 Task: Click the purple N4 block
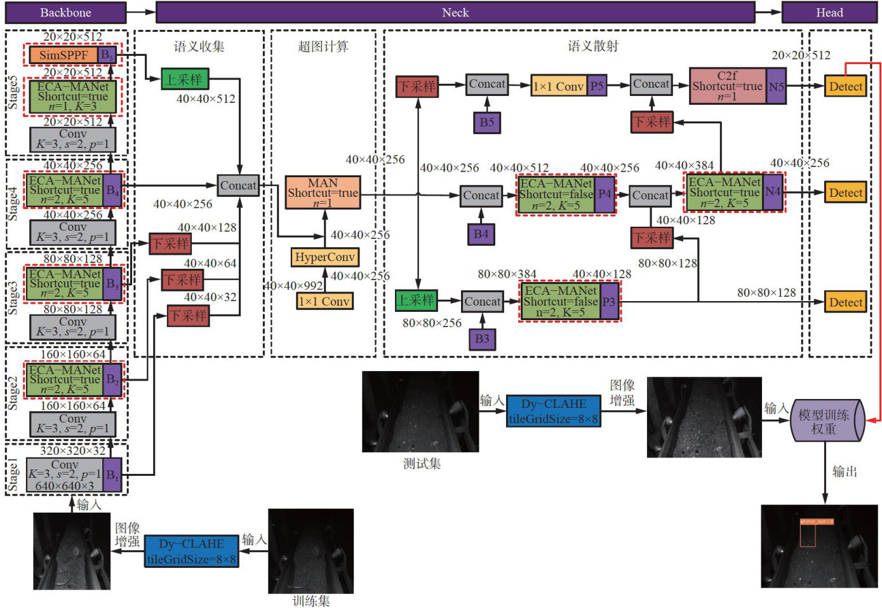pos(772,192)
